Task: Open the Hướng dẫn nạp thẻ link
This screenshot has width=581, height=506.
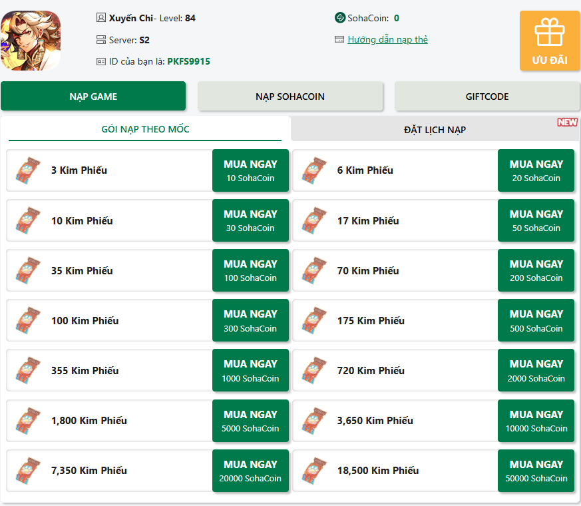Action: coord(387,40)
